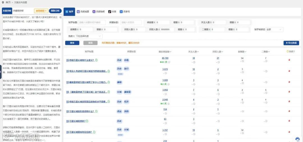The image size is (303, 142).
Task: Open link 万里长城的形容词有什么？
Action: click(x=82, y=111)
